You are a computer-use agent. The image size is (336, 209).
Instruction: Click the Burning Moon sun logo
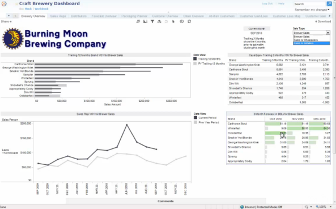[12, 39]
